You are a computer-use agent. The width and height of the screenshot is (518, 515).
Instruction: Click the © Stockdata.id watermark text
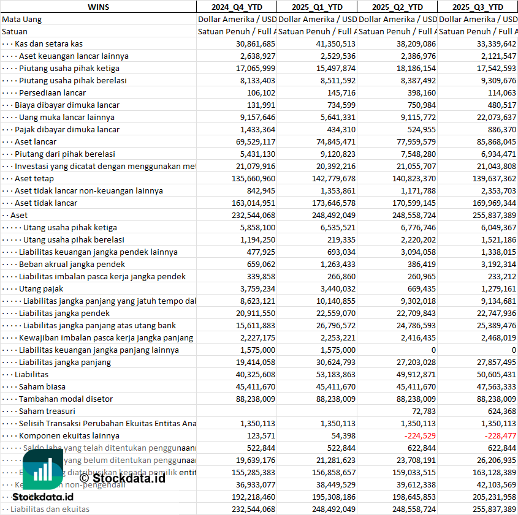(121, 478)
